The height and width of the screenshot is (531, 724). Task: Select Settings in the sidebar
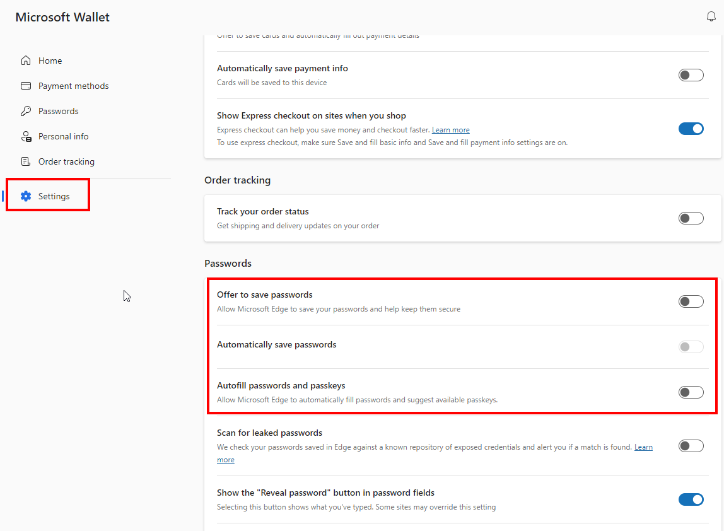pos(54,196)
